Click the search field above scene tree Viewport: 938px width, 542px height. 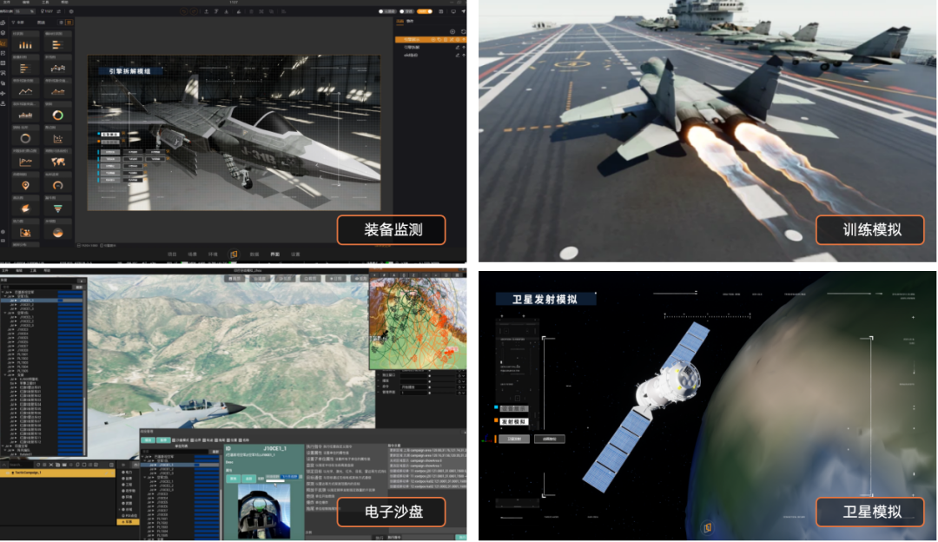[36, 288]
